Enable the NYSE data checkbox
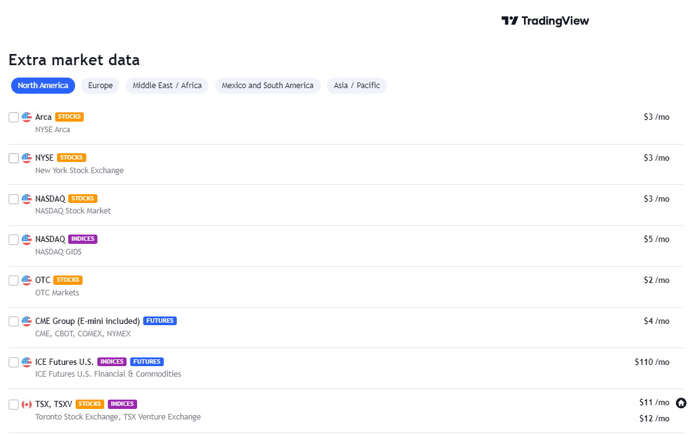 14,158
